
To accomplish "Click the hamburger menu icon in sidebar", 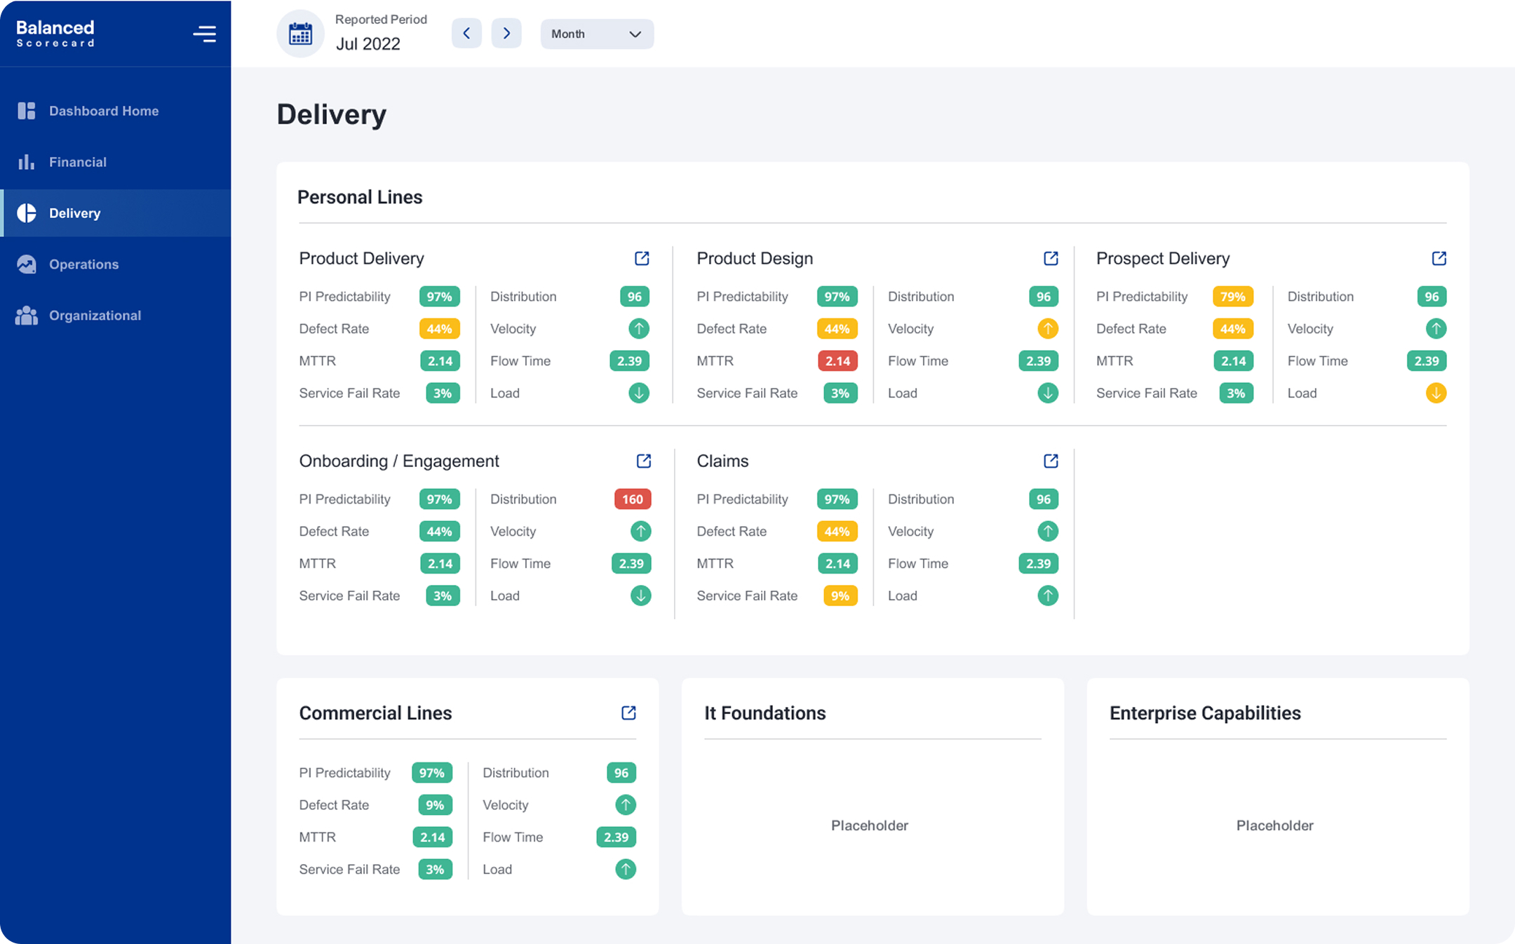I will [x=204, y=33].
